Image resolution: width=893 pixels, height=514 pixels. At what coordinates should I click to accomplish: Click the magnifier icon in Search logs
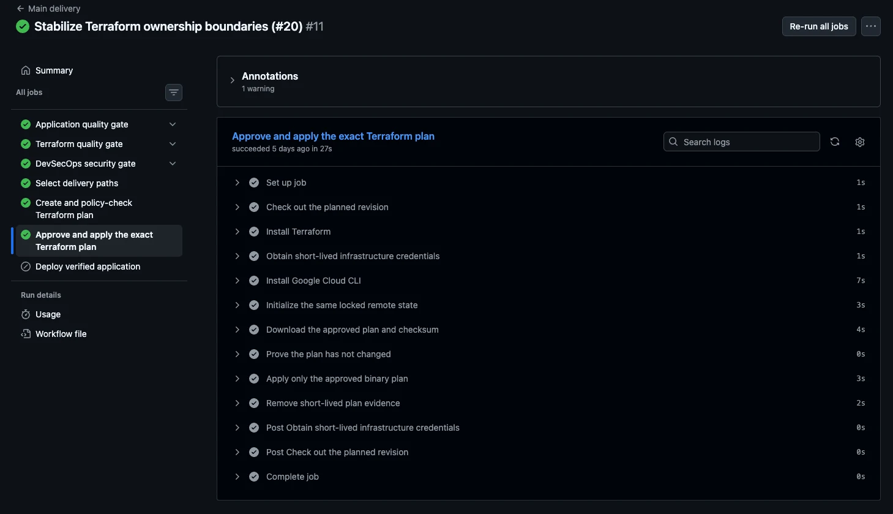[x=673, y=142]
